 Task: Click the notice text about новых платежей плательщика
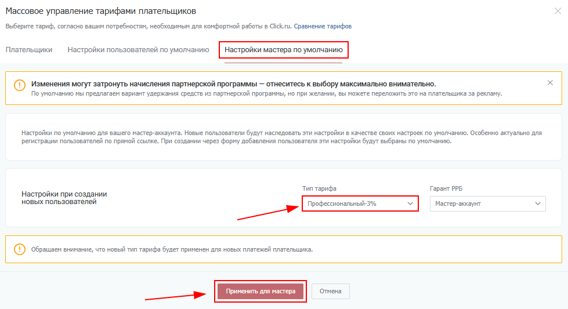(x=172, y=250)
